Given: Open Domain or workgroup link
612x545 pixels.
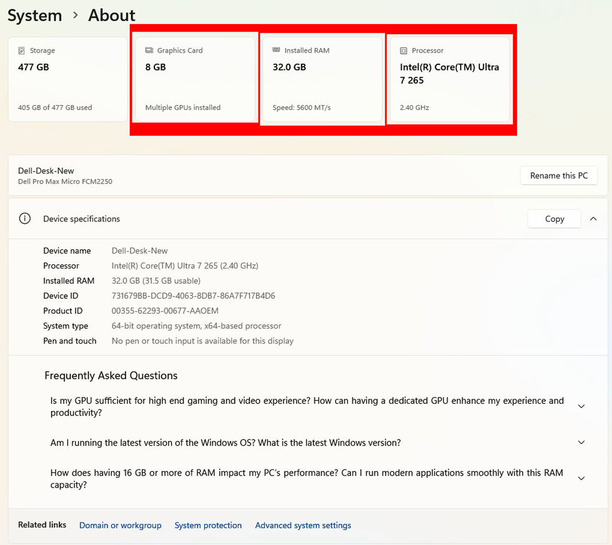Looking at the screenshot, I should click(x=120, y=525).
